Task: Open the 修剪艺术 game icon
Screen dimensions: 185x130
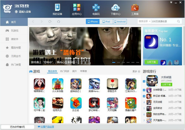Action: [x=112, y=84]
